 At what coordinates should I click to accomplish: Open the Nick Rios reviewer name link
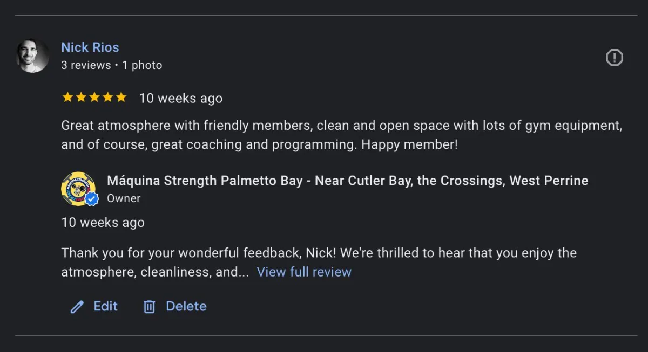point(90,47)
